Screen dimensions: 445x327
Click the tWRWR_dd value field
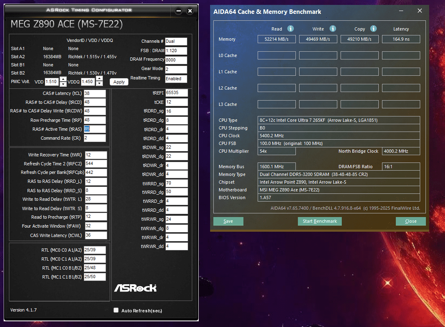tap(176, 246)
